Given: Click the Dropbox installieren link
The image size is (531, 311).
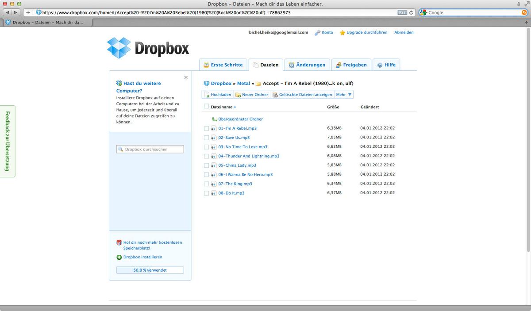Looking at the screenshot, I should click(142, 257).
